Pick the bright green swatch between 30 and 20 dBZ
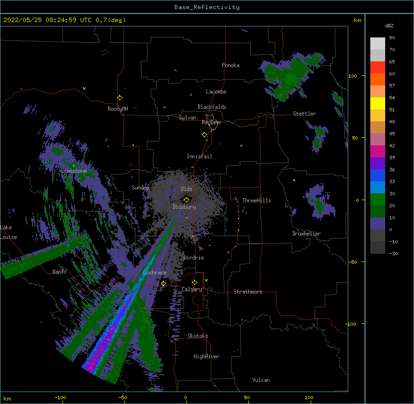 [377, 200]
